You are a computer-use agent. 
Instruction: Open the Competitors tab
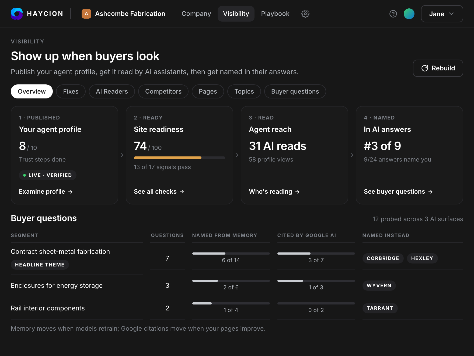click(x=163, y=91)
